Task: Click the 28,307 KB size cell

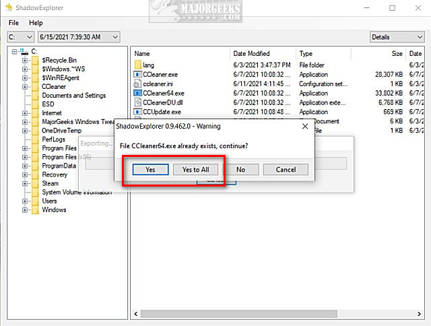Action: (x=389, y=75)
